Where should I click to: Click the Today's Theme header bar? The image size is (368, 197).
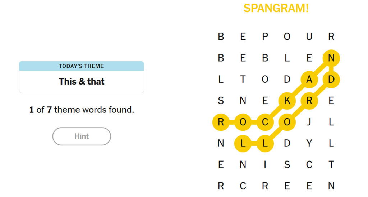(x=82, y=66)
